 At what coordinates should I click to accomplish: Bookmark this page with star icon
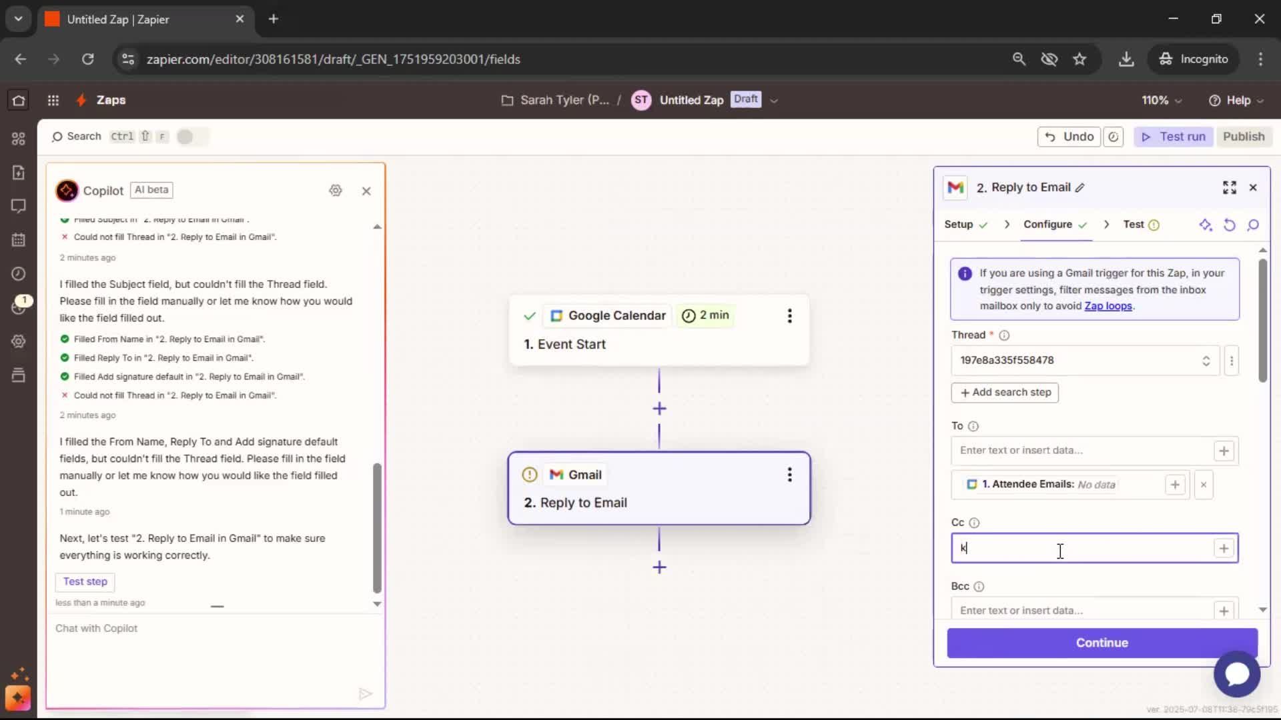1080,59
